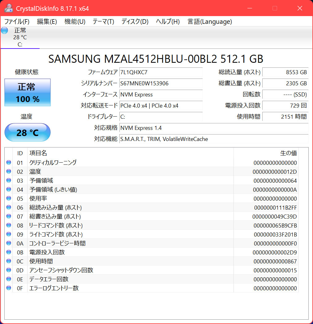Select raw value 000000033F201B

tap(275, 235)
